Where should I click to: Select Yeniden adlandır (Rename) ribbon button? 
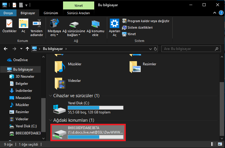37,28
